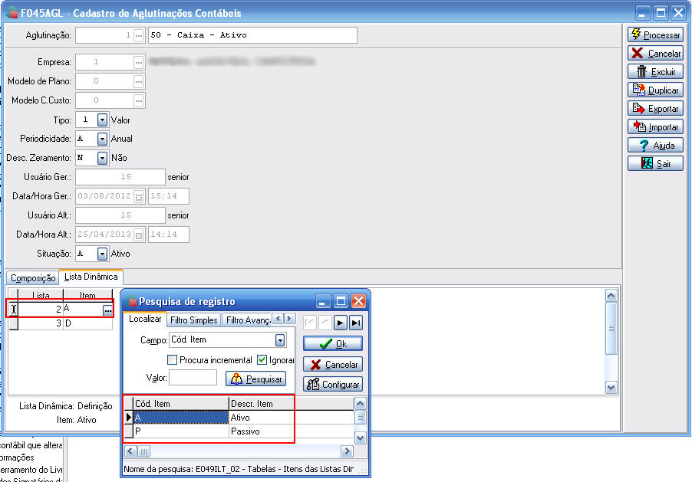Click Lista Dinâmica panel scroll up arrow
The width and height of the screenshot is (692, 482).
(x=611, y=296)
